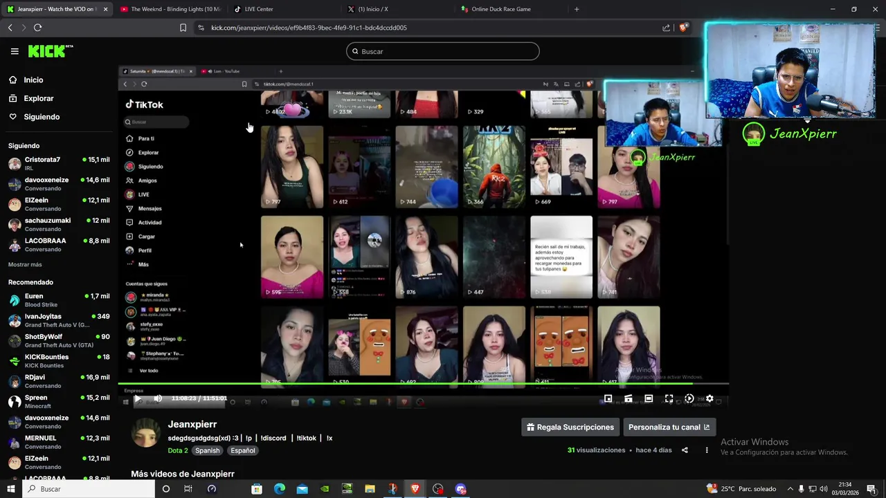Click Personaliza tu canal button
The height and width of the screenshot is (498, 886).
[x=669, y=427]
